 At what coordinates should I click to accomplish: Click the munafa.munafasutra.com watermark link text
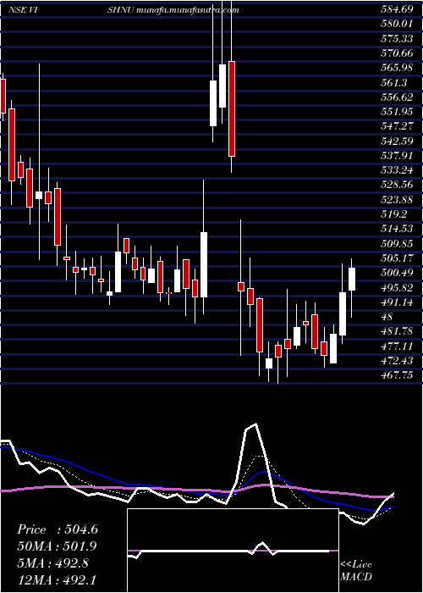[x=188, y=10]
